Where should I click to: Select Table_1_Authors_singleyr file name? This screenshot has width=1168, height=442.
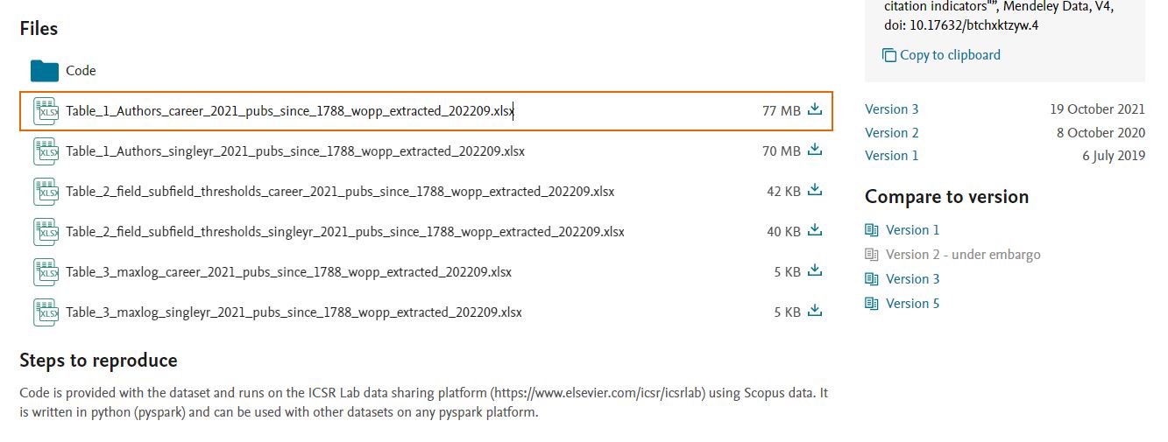[295, 151]
